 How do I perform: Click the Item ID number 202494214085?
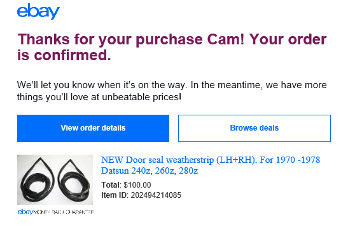pyautogui.click(x=156, y=195)
